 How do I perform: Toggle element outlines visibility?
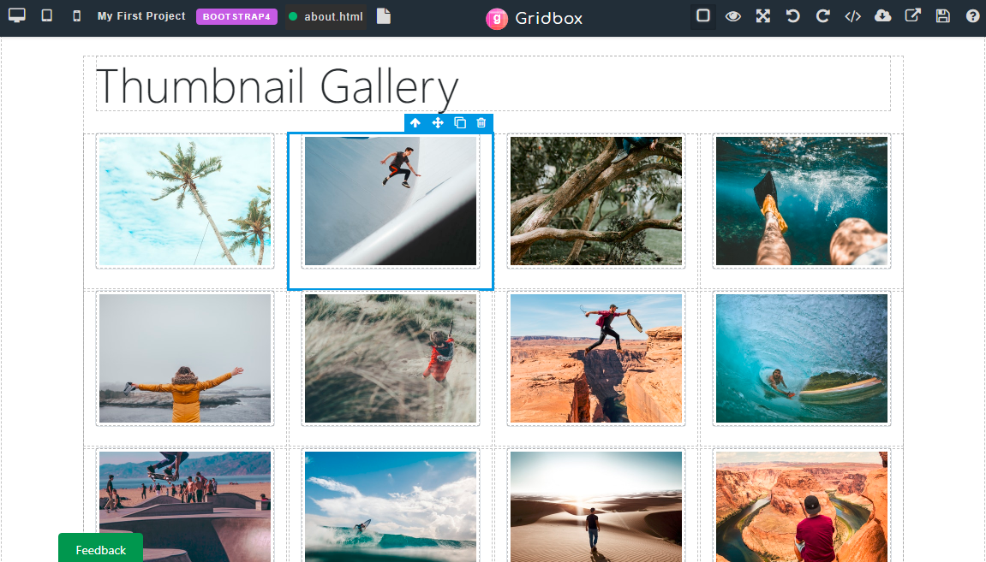pos(702,15)
